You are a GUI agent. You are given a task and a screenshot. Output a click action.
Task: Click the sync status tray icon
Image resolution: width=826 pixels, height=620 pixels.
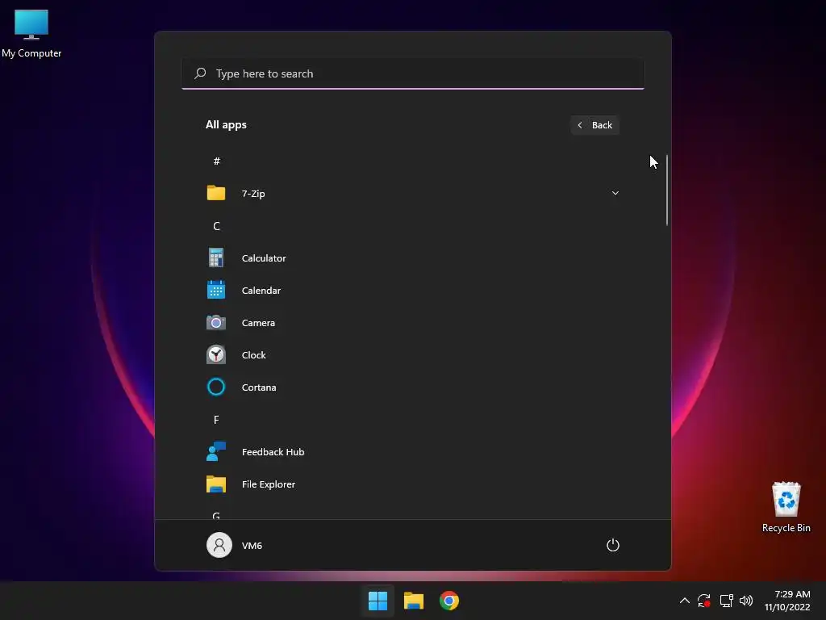point(704,601)
